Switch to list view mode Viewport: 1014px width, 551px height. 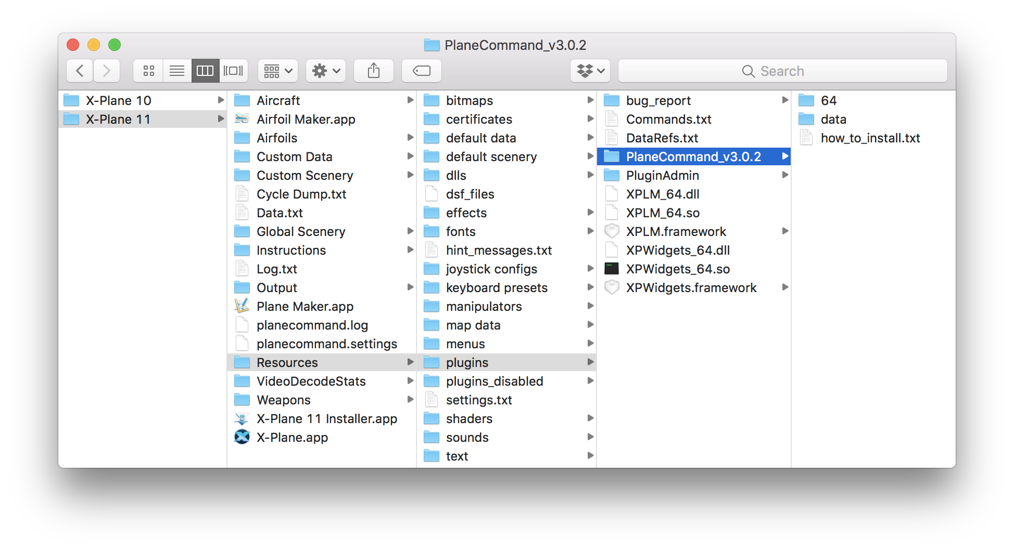pyautogui.click(x=176, y=71)
